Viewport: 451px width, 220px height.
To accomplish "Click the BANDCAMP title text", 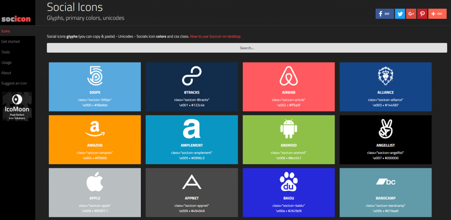I will click(385, 198).
